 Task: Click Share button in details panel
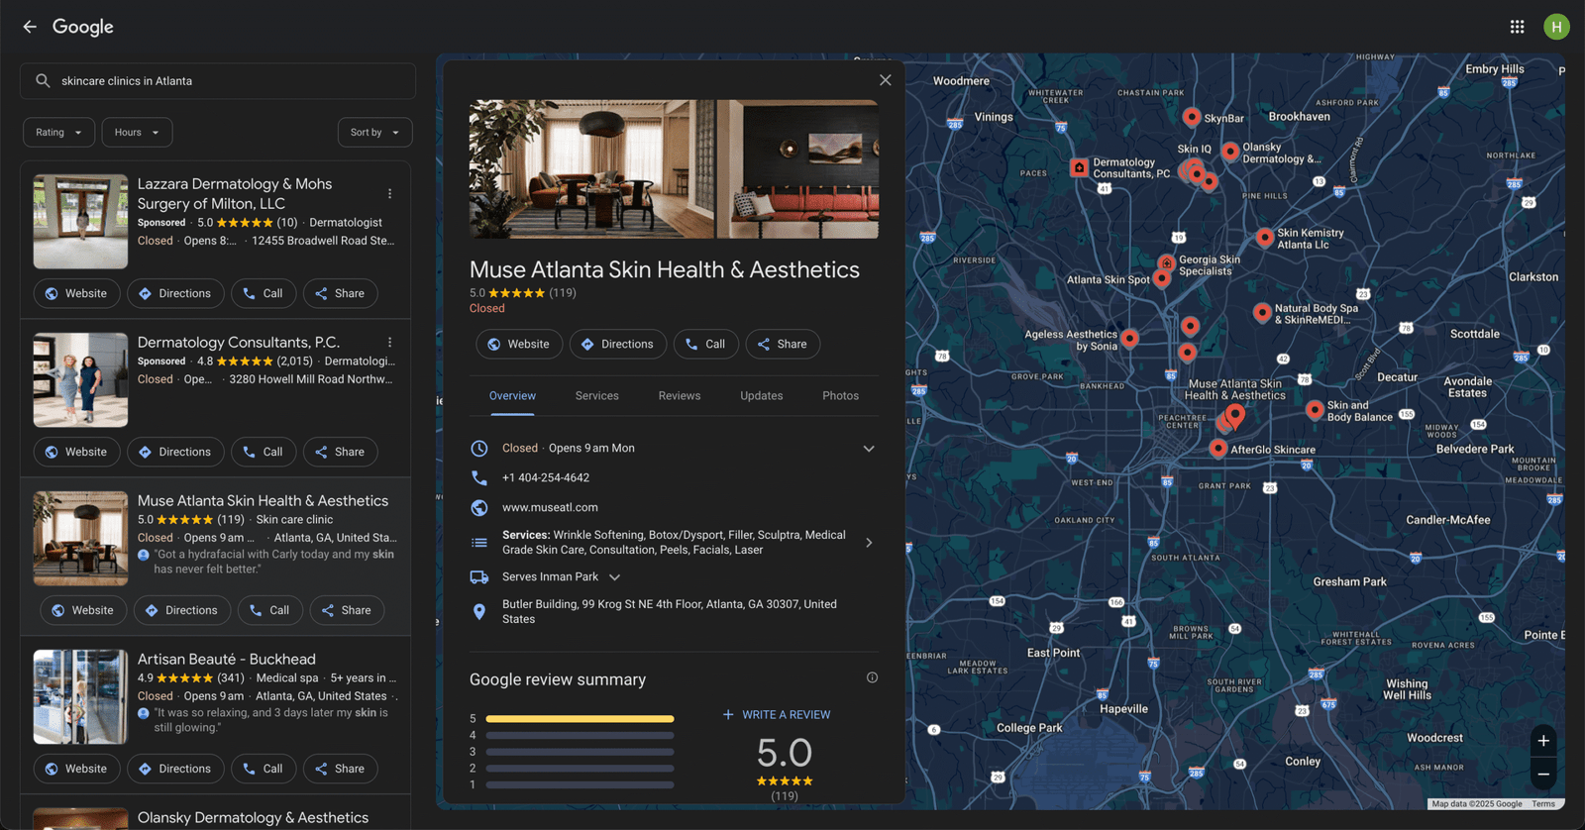783,345
